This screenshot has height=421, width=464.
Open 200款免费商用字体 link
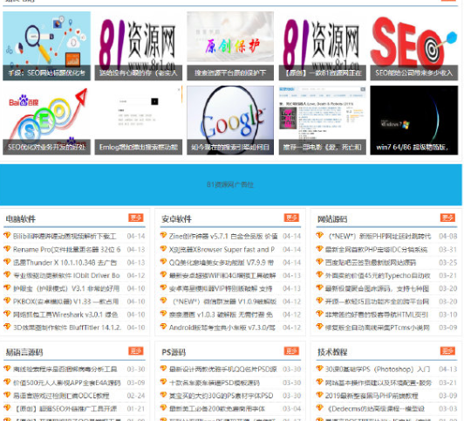point(217,409)
